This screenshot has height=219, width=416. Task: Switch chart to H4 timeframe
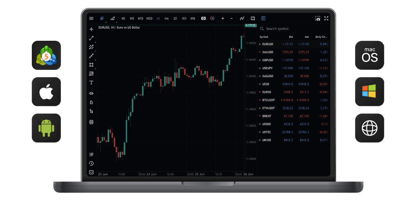click(x=166, y=18)
